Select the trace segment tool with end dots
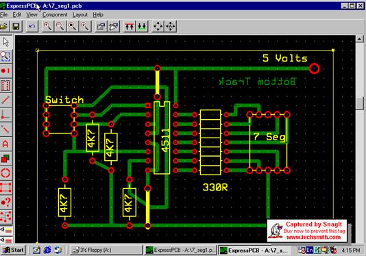Screen dimensions: 366x256 point(6,129)
